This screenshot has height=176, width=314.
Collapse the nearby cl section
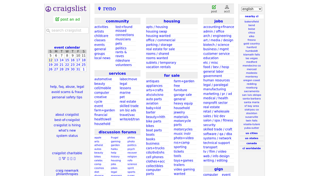click(x=251, y=16)
